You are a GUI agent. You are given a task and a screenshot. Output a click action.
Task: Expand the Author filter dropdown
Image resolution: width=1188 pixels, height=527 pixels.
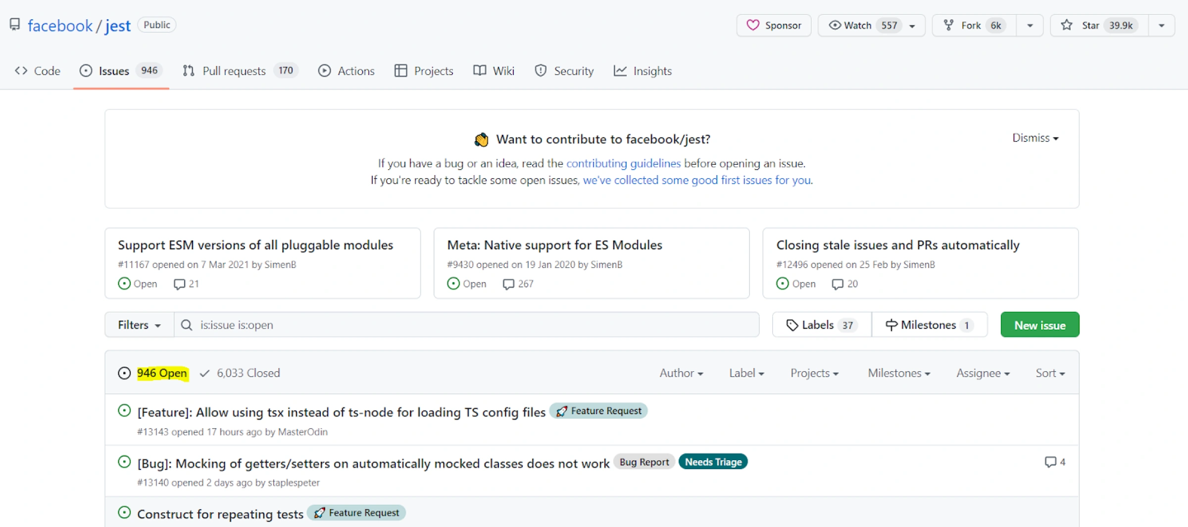681,373
